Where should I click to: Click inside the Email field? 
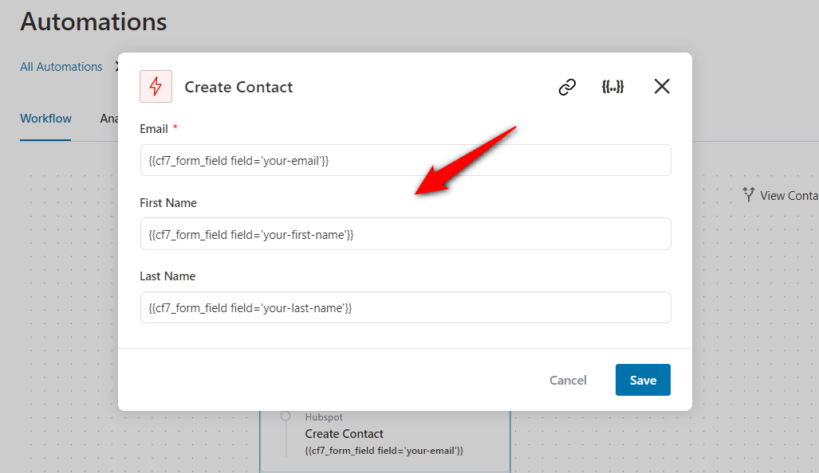[405, 160]
